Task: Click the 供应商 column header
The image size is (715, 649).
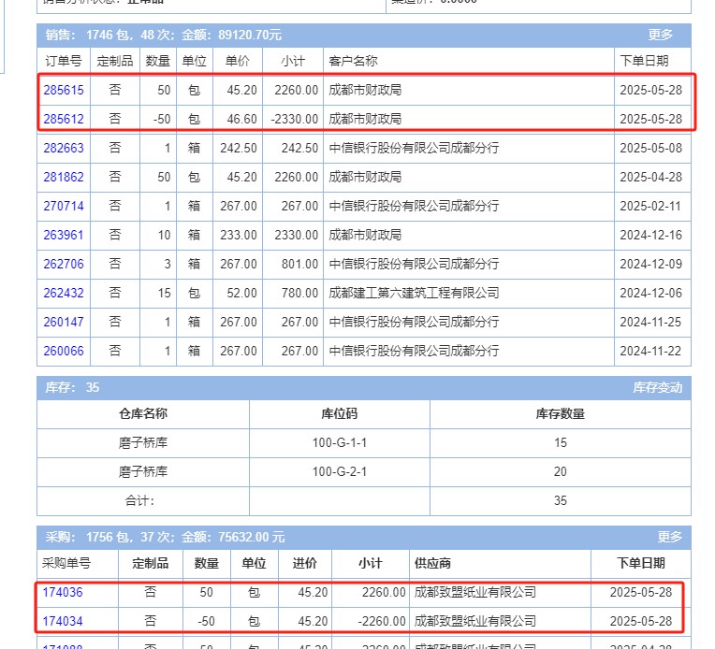Action: point(432,563)
